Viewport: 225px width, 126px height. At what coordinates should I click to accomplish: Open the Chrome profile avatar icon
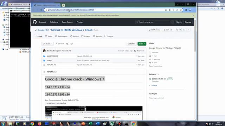(x=190, y=10)
